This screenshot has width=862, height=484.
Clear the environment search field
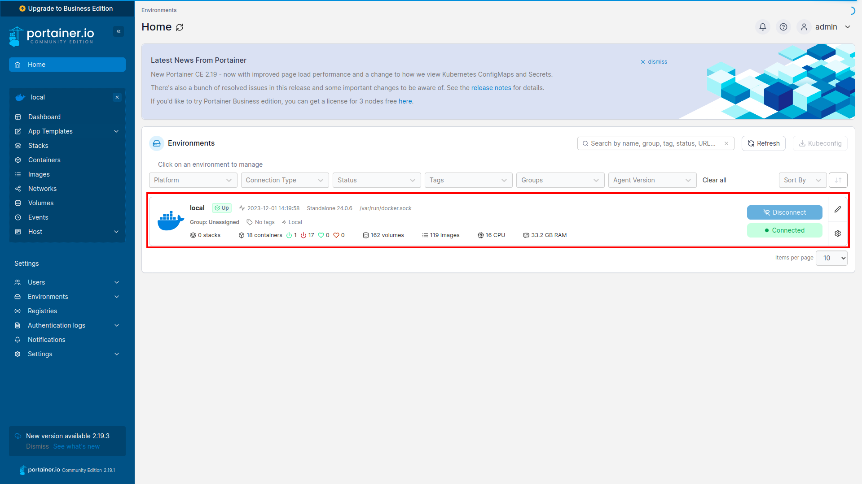pos(726,143)
